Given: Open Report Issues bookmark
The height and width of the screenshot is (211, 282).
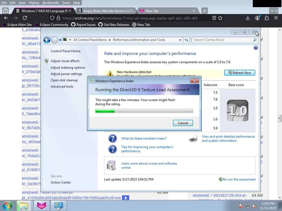Looking at the screenshot, I should [x=83, y=24].
